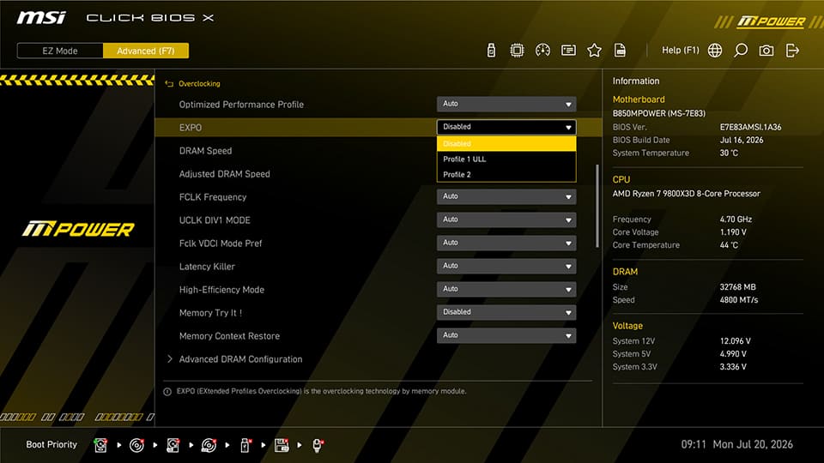Click the MSI logo at top left
824x463 pixels.
pos(41,18)
